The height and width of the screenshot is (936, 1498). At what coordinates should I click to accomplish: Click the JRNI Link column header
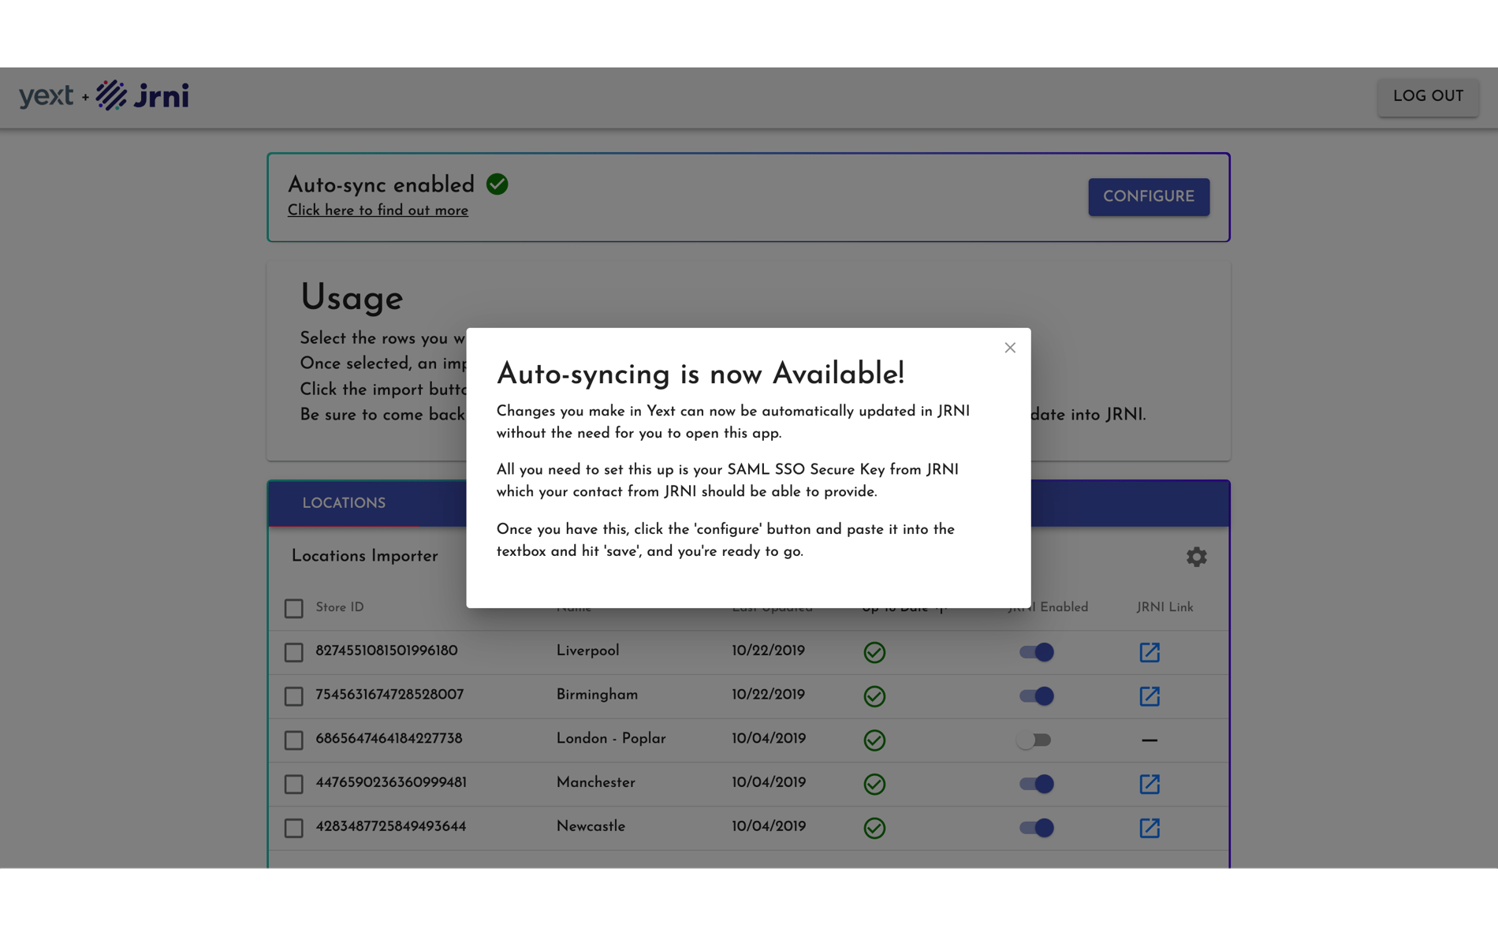1164,607
